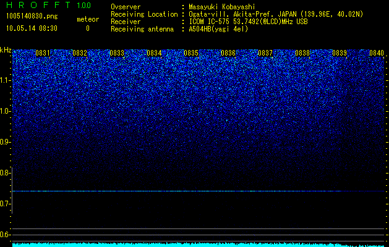389x247 pixels.
Task: Click the HROFFT program title
Action: pyautogui.click(x=39, y=5)
